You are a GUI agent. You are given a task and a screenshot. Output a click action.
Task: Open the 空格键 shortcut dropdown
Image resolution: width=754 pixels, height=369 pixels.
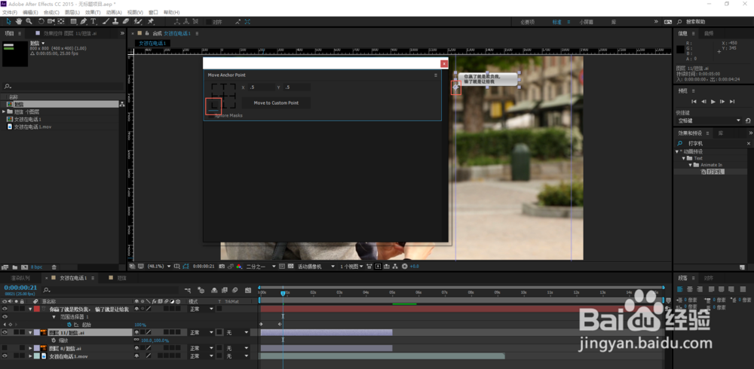pos(709,120)
